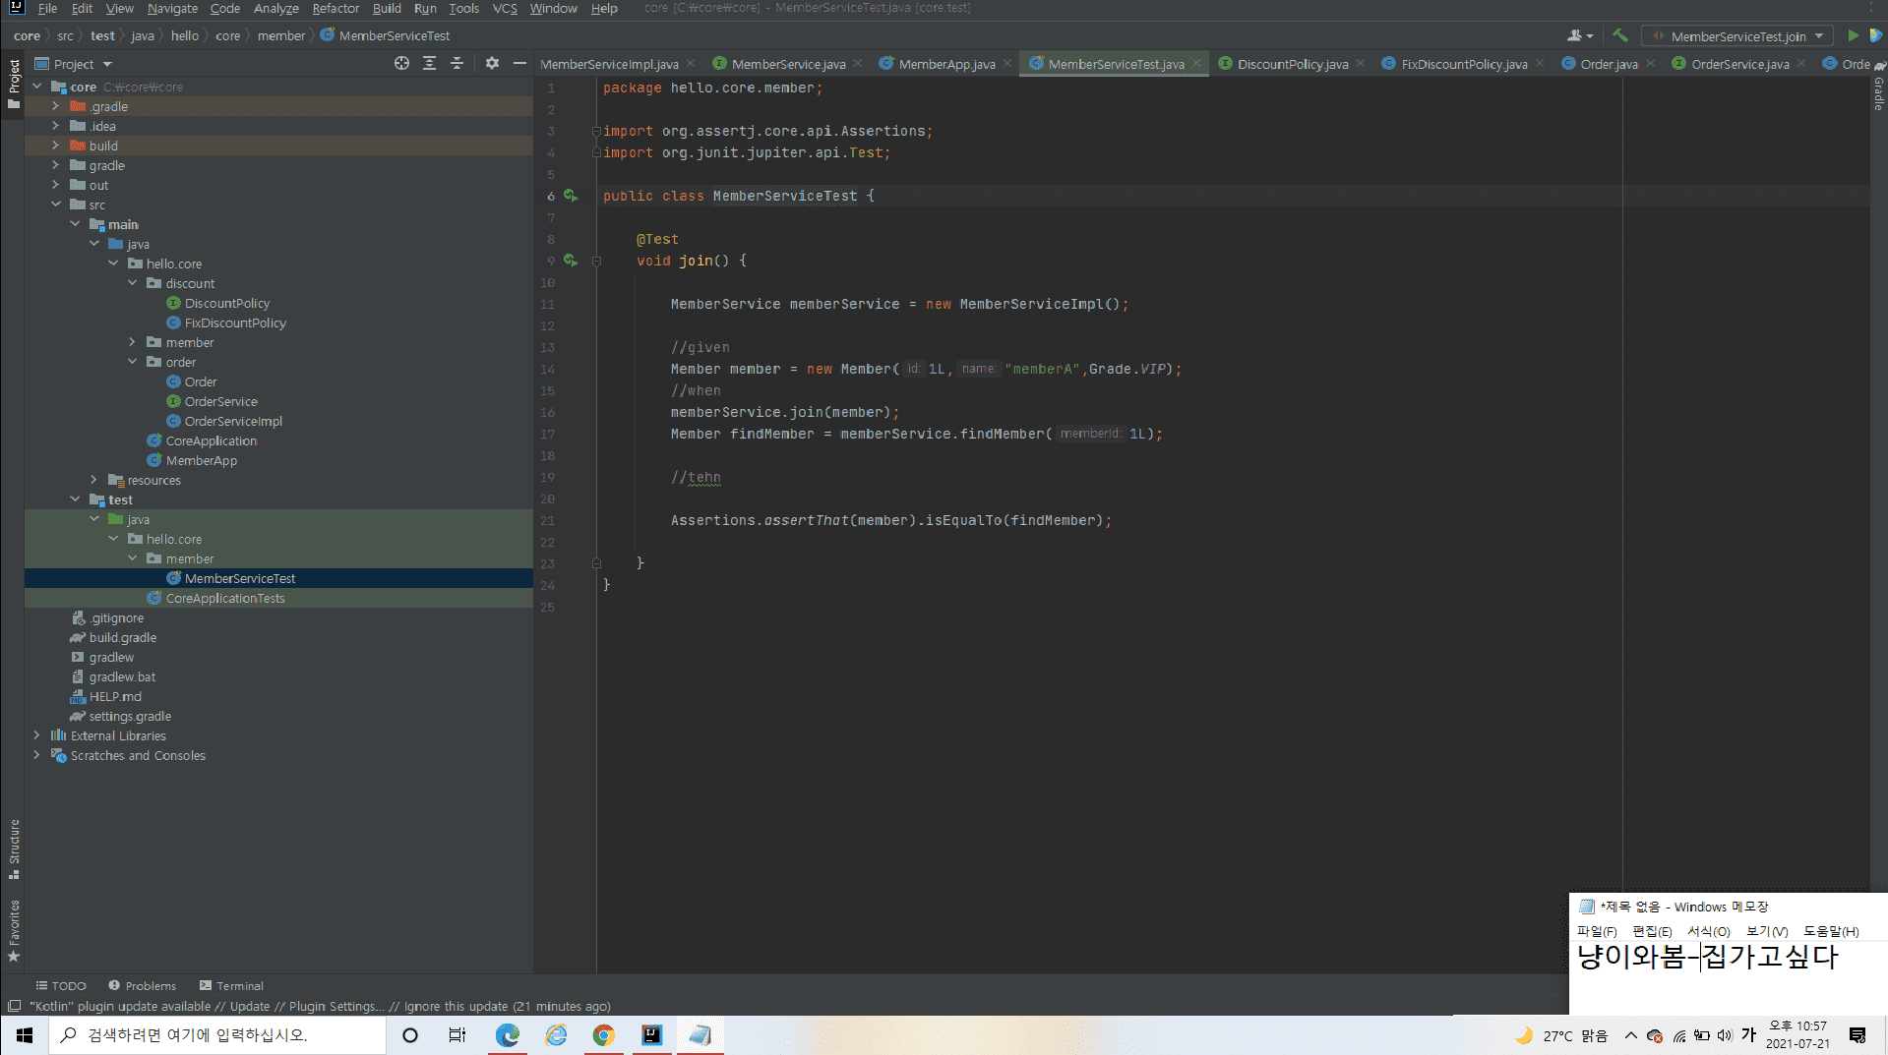The image size is (1888, 1055).
Task: Click the locate/select opened file icon
Action: (x=401, y=64)
